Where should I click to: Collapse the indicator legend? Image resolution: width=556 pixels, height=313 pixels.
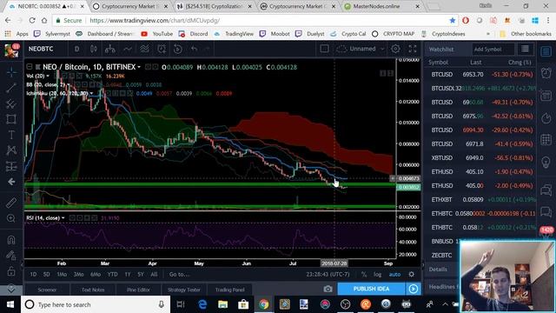pyautogui.click(x=30, y=67)
